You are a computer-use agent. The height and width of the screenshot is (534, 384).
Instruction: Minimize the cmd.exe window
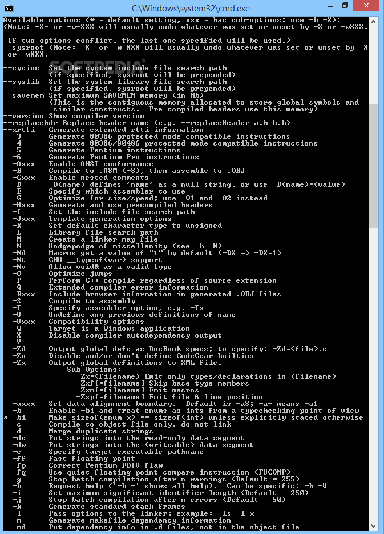coord(330,6)
